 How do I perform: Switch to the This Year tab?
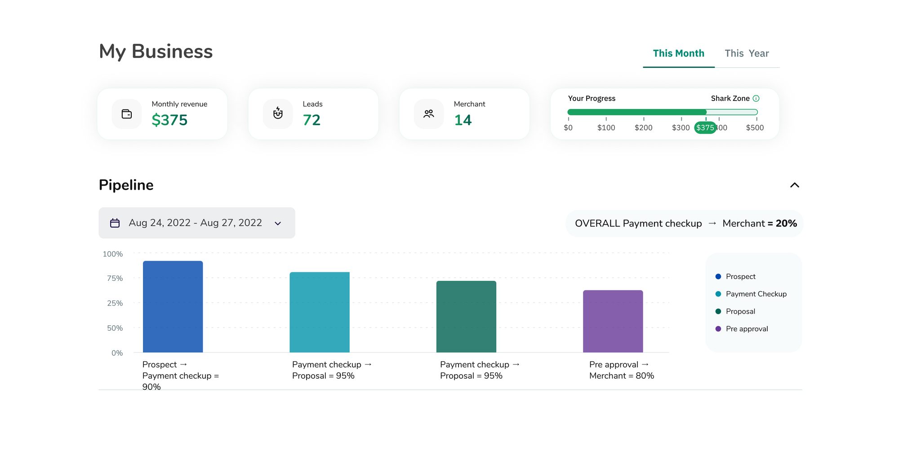pyautogui.click(x=747, y=53)
